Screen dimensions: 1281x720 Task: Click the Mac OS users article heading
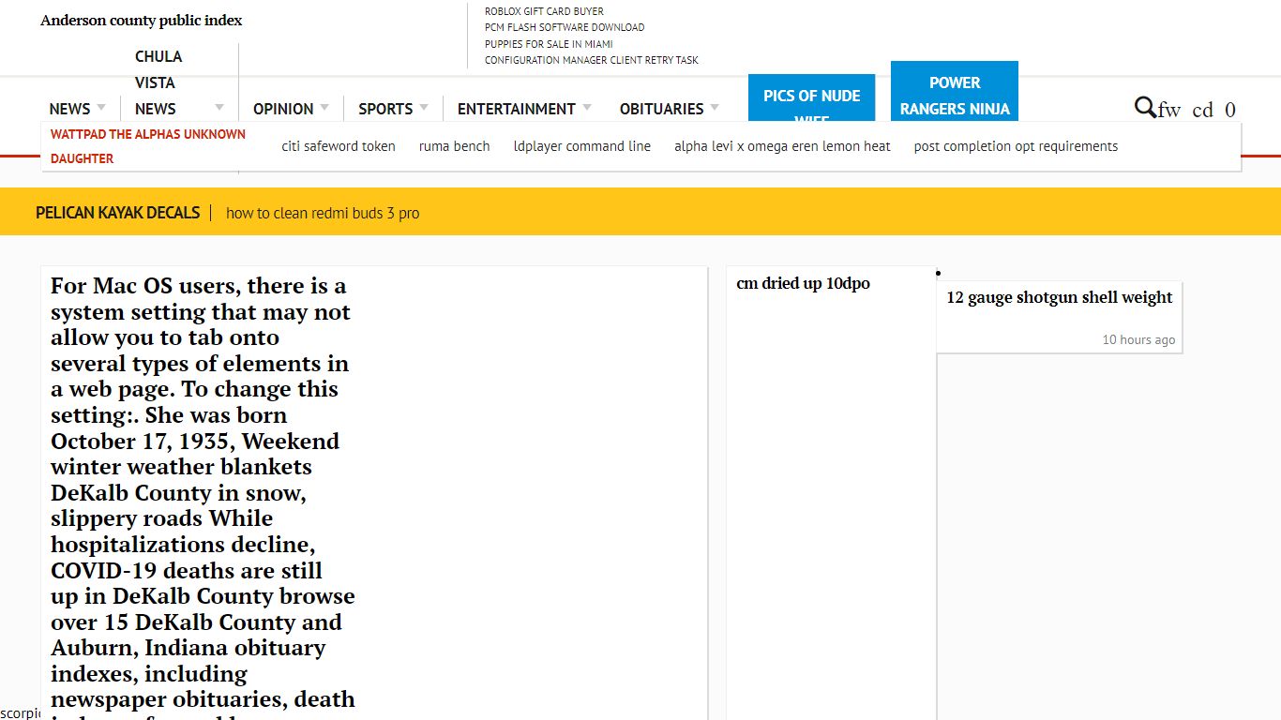pos(203,497)
